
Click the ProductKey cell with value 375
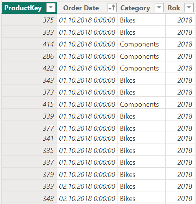29,20
